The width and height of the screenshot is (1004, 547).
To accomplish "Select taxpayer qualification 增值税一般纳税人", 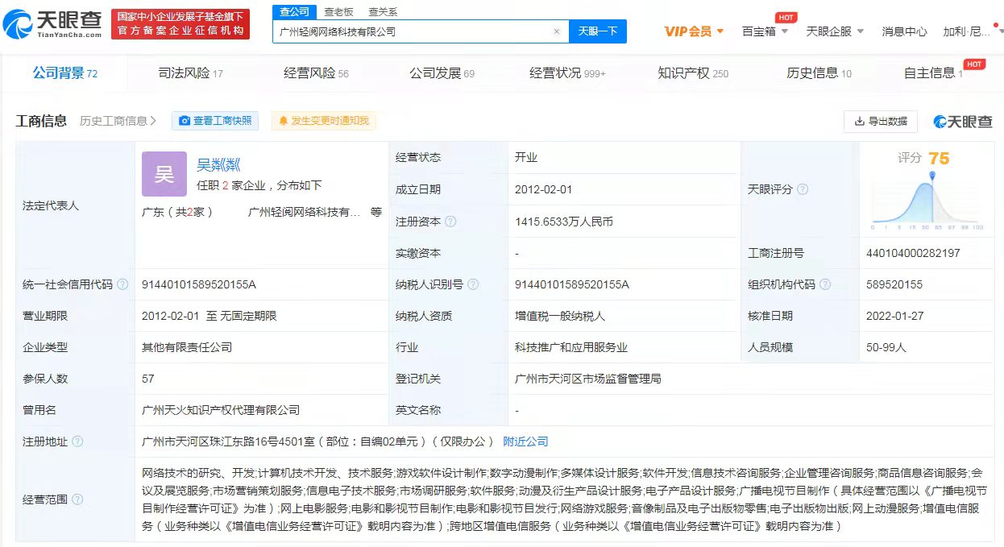I will coord(560,316).
